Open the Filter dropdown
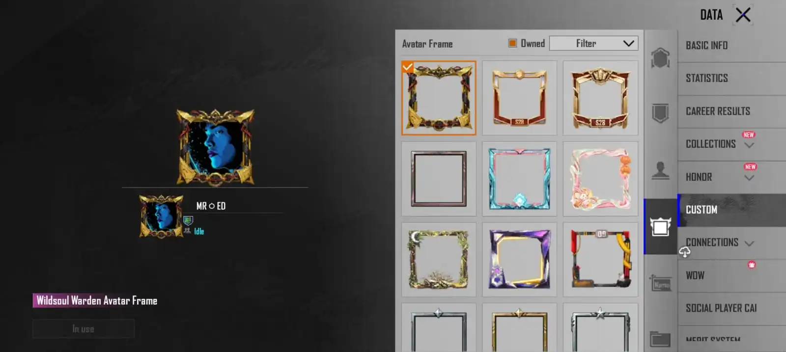The width and height of the screenshot is (786, 352). pyautogui.click(x=593, y=43)
